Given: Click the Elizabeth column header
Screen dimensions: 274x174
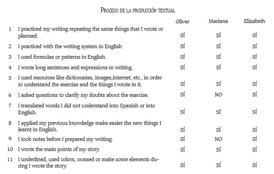Looking at the screenshot, I should 254,21.
